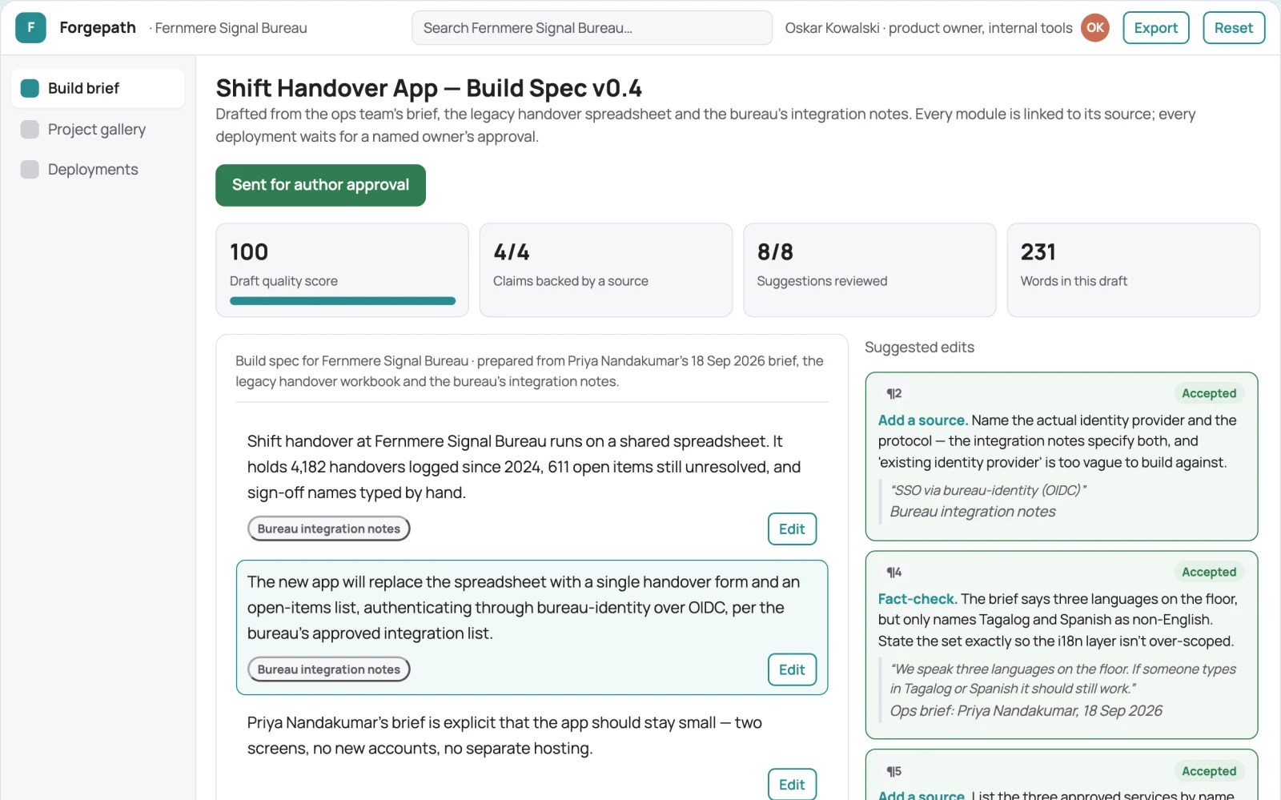Viewport: 1281px width, 800px height.
Task: Edit the spreadsheet handover paragraph
Action: (x=792, y=529)
